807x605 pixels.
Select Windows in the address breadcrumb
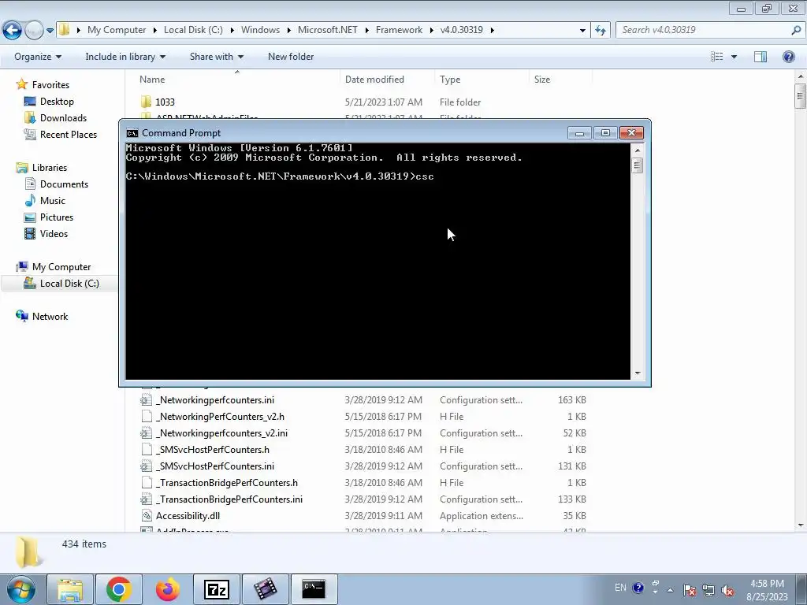tap(260, 30)
